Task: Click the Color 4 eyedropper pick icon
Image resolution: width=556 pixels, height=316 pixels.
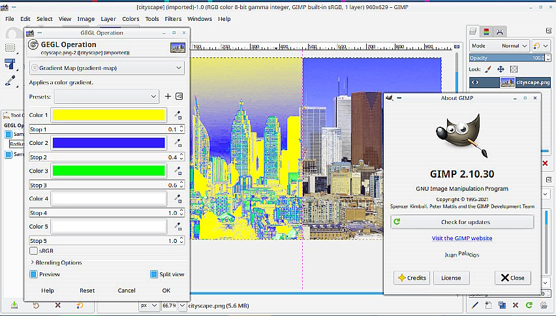Action: point(178,198)
